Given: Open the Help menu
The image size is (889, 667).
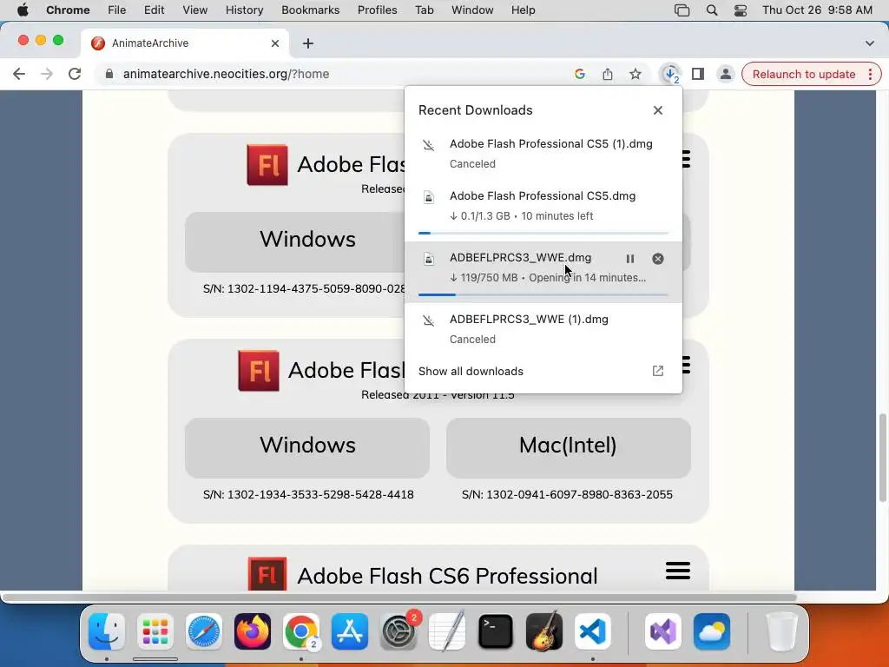Looking at the screenshot, I should (x=523, y=10).
